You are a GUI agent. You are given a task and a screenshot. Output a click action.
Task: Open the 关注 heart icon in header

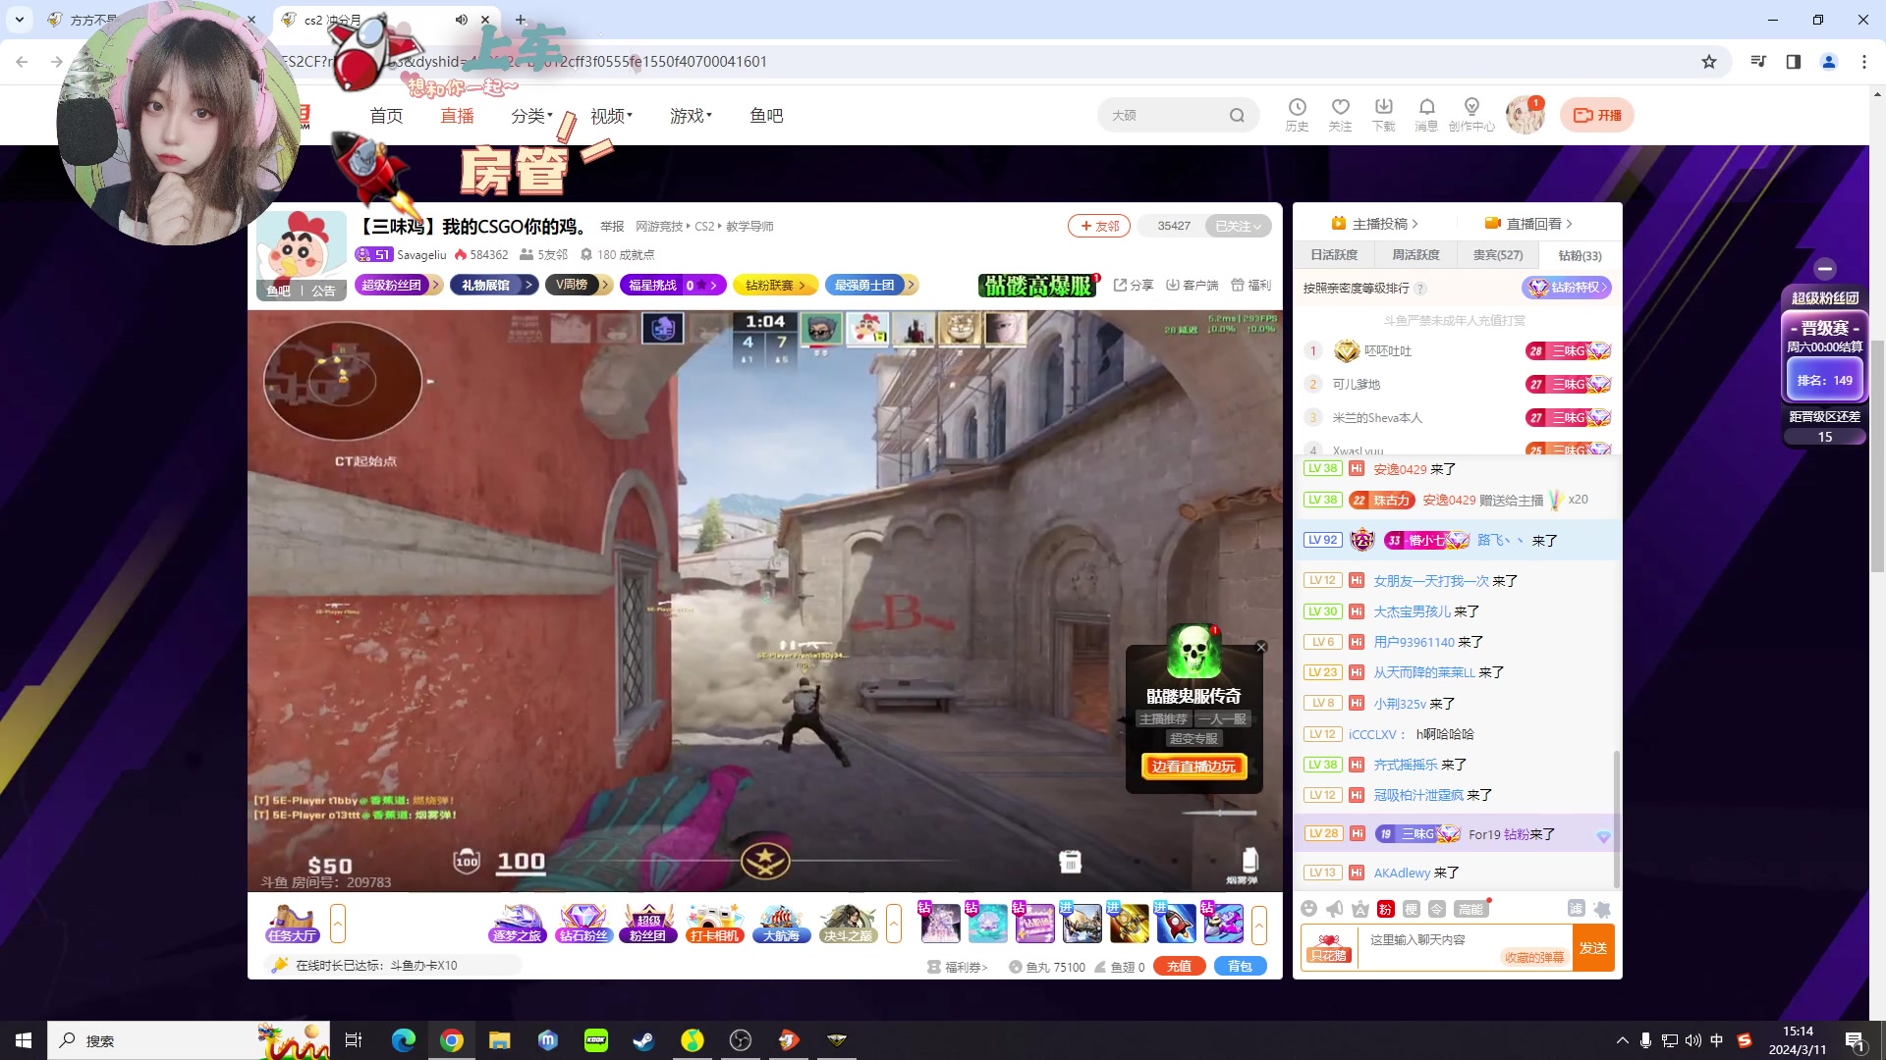(x=1340, y=114)
